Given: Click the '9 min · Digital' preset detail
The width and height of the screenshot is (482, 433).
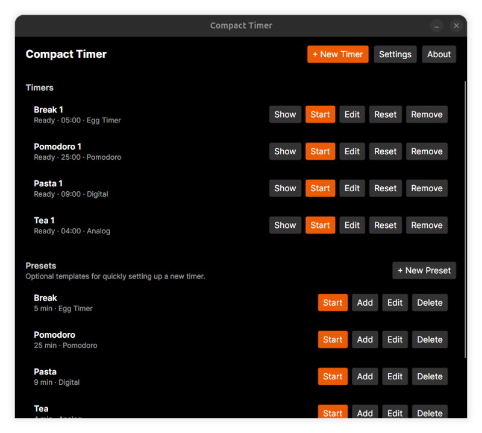Looking at the screenshot, I should point(57,382).
